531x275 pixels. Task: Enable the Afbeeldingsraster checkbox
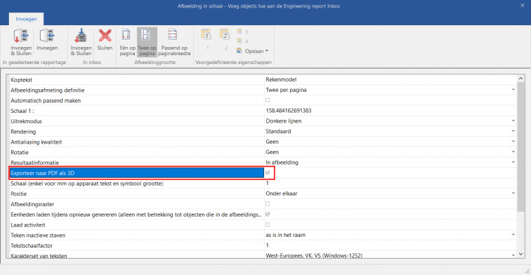[x=267, y=204]
